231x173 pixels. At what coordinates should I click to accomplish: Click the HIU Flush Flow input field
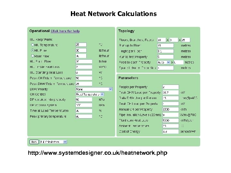84,62
